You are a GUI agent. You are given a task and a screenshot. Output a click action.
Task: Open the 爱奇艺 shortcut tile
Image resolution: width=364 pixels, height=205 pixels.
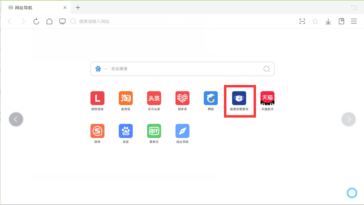click(x=154, y=134)
